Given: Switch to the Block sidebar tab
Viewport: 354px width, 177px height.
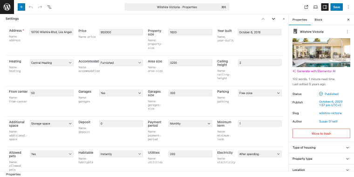Looking at the screenshot, I should pos(318,20).
